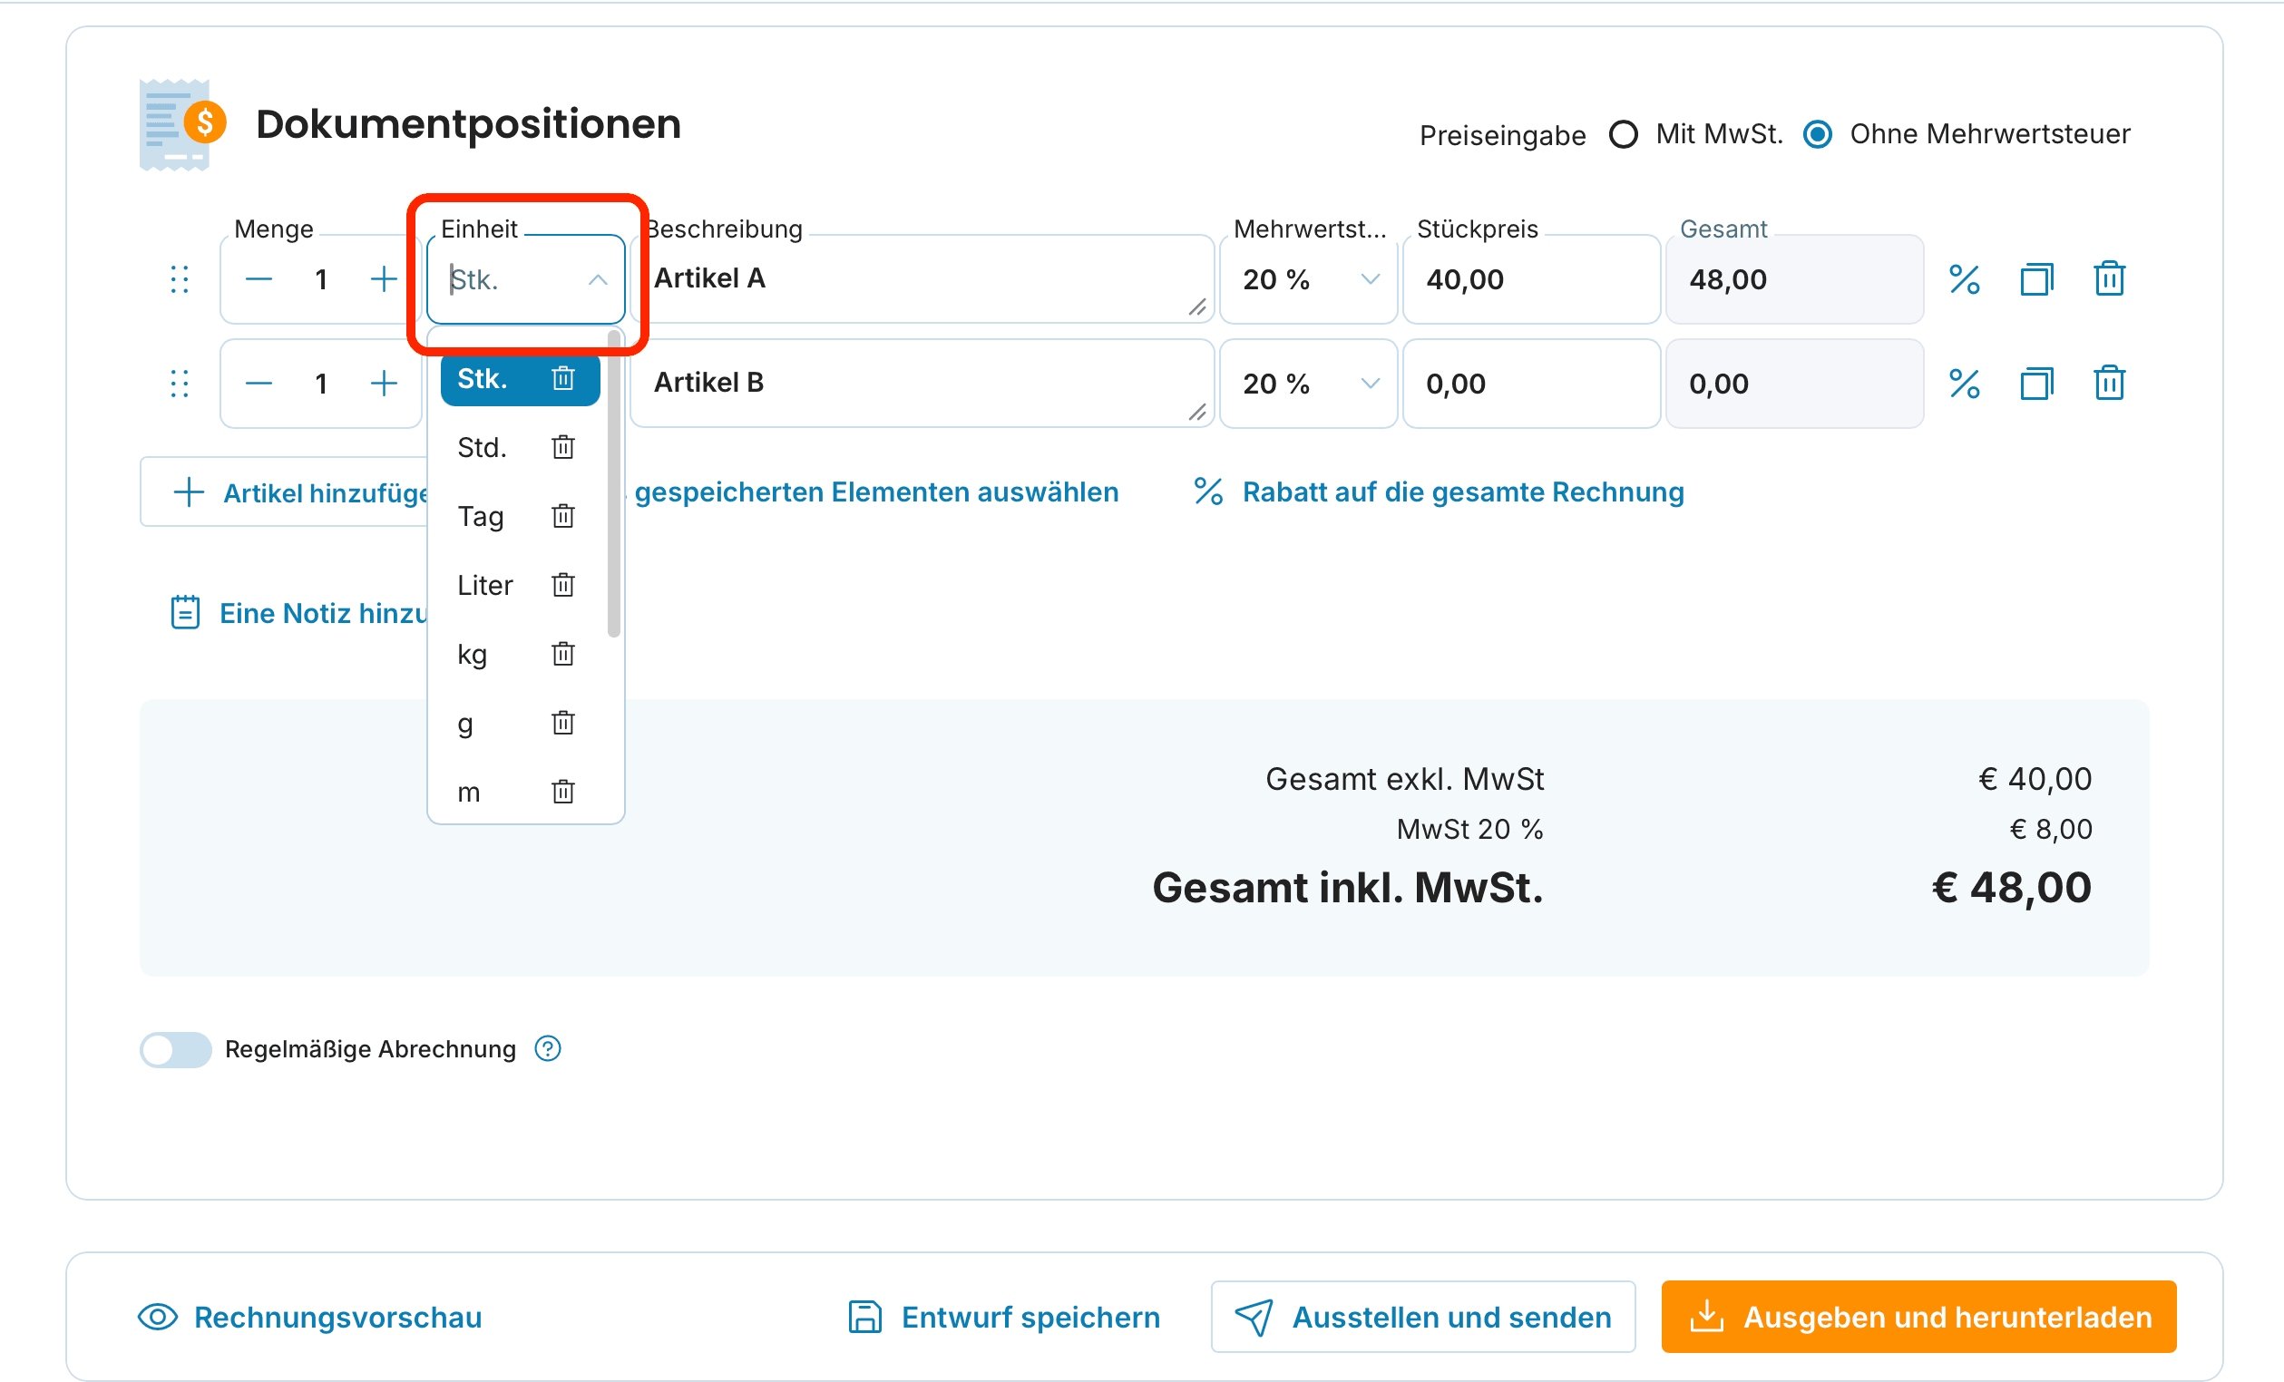Remove the kg unit from list
This screenshot has width=2284, height=1382.
point(562,655)
